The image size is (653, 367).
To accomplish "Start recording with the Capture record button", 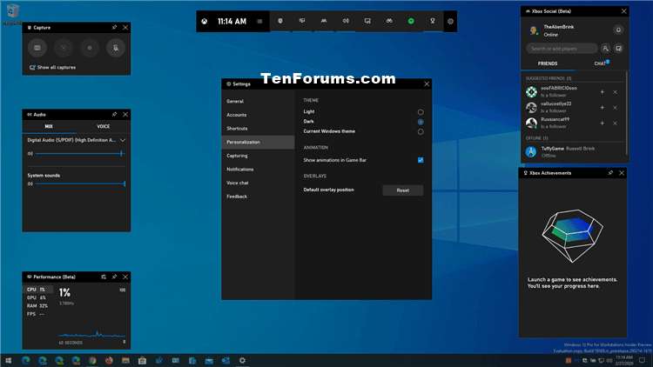I will pos(89,50).
